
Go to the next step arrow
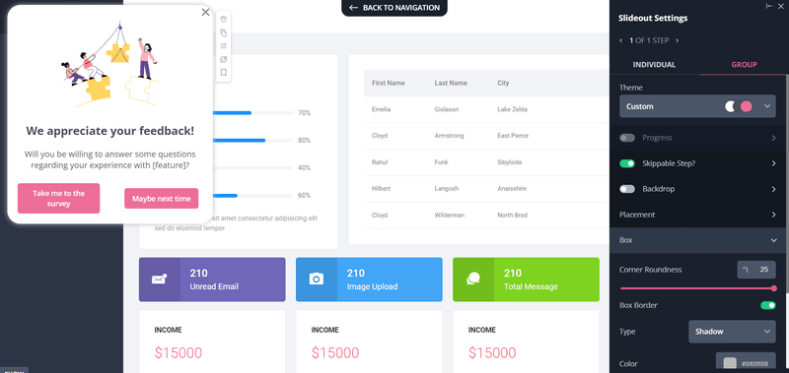click(x=677, y=40)
